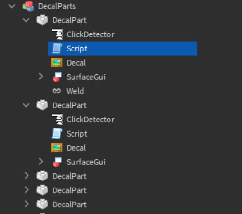Viewport: 242px width, 214px height.
Task: Click the second Decal picture icon
Action: coord(56,148)
